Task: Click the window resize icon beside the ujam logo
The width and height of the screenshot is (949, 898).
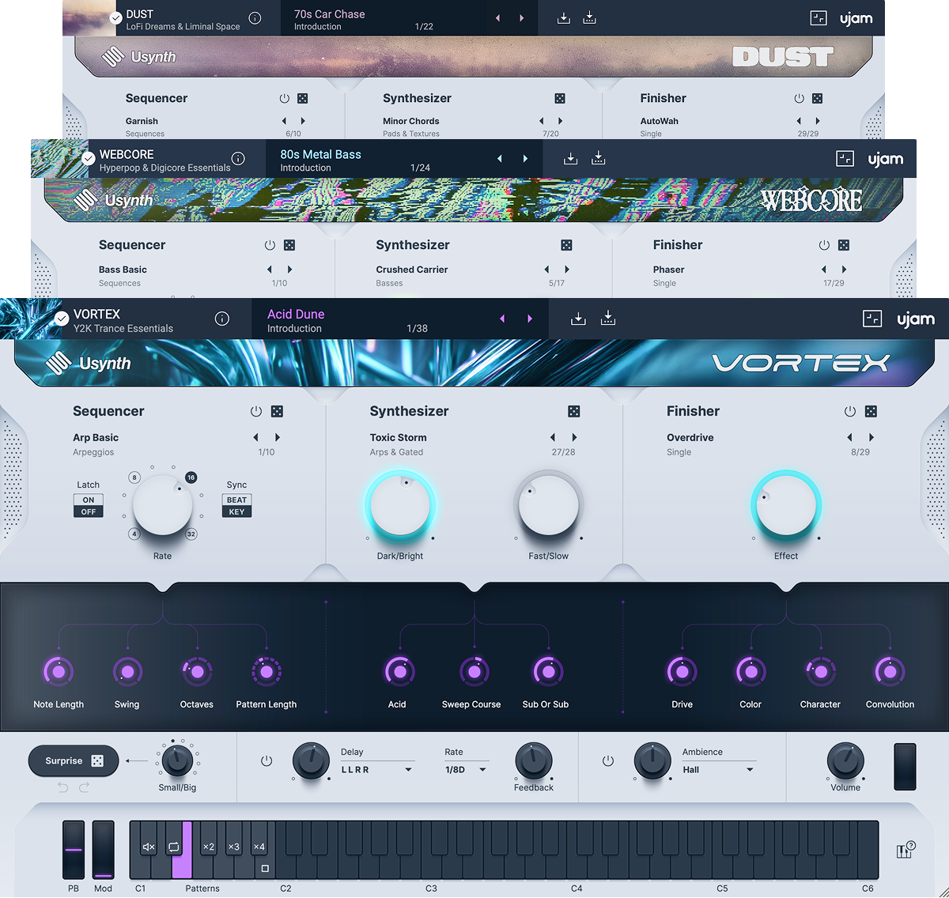Action: (x=872, y=319)
